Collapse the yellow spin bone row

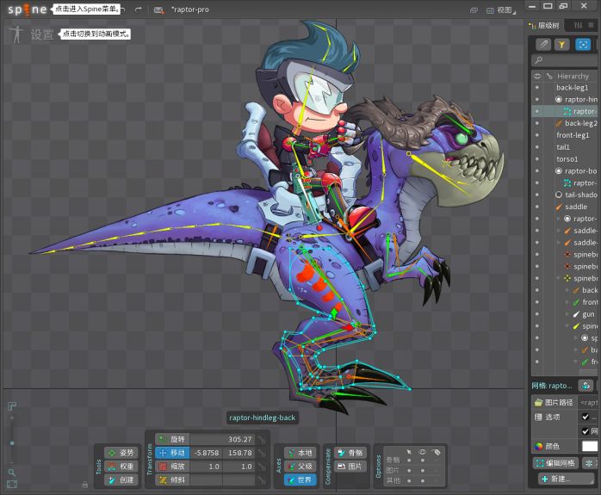[567, 326]
